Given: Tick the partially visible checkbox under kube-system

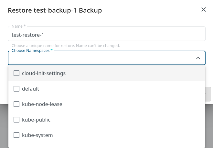Looking at the screenshot, I should [16, 147].
